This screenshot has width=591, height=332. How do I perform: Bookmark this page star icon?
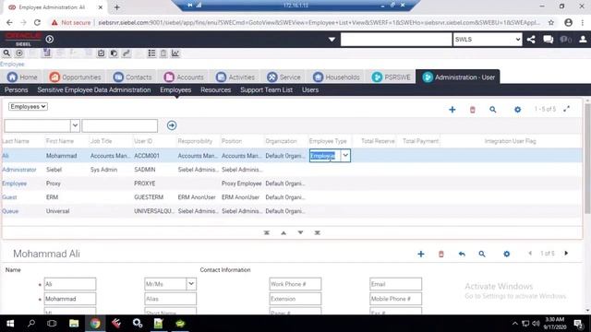click(x=551, y=22)
